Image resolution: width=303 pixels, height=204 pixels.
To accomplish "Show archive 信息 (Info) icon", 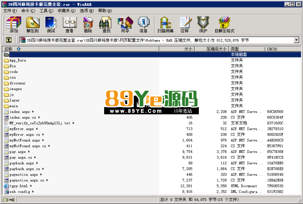I will click(x=144, y=25).
